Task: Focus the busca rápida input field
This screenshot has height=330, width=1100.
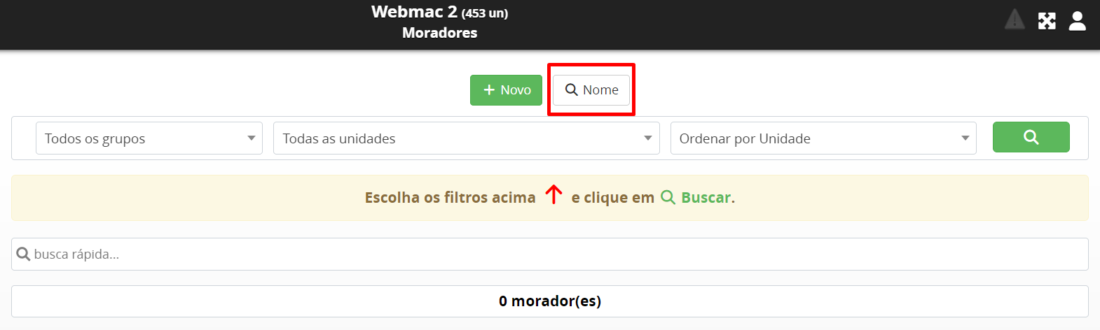Action: tap(550, 254)
